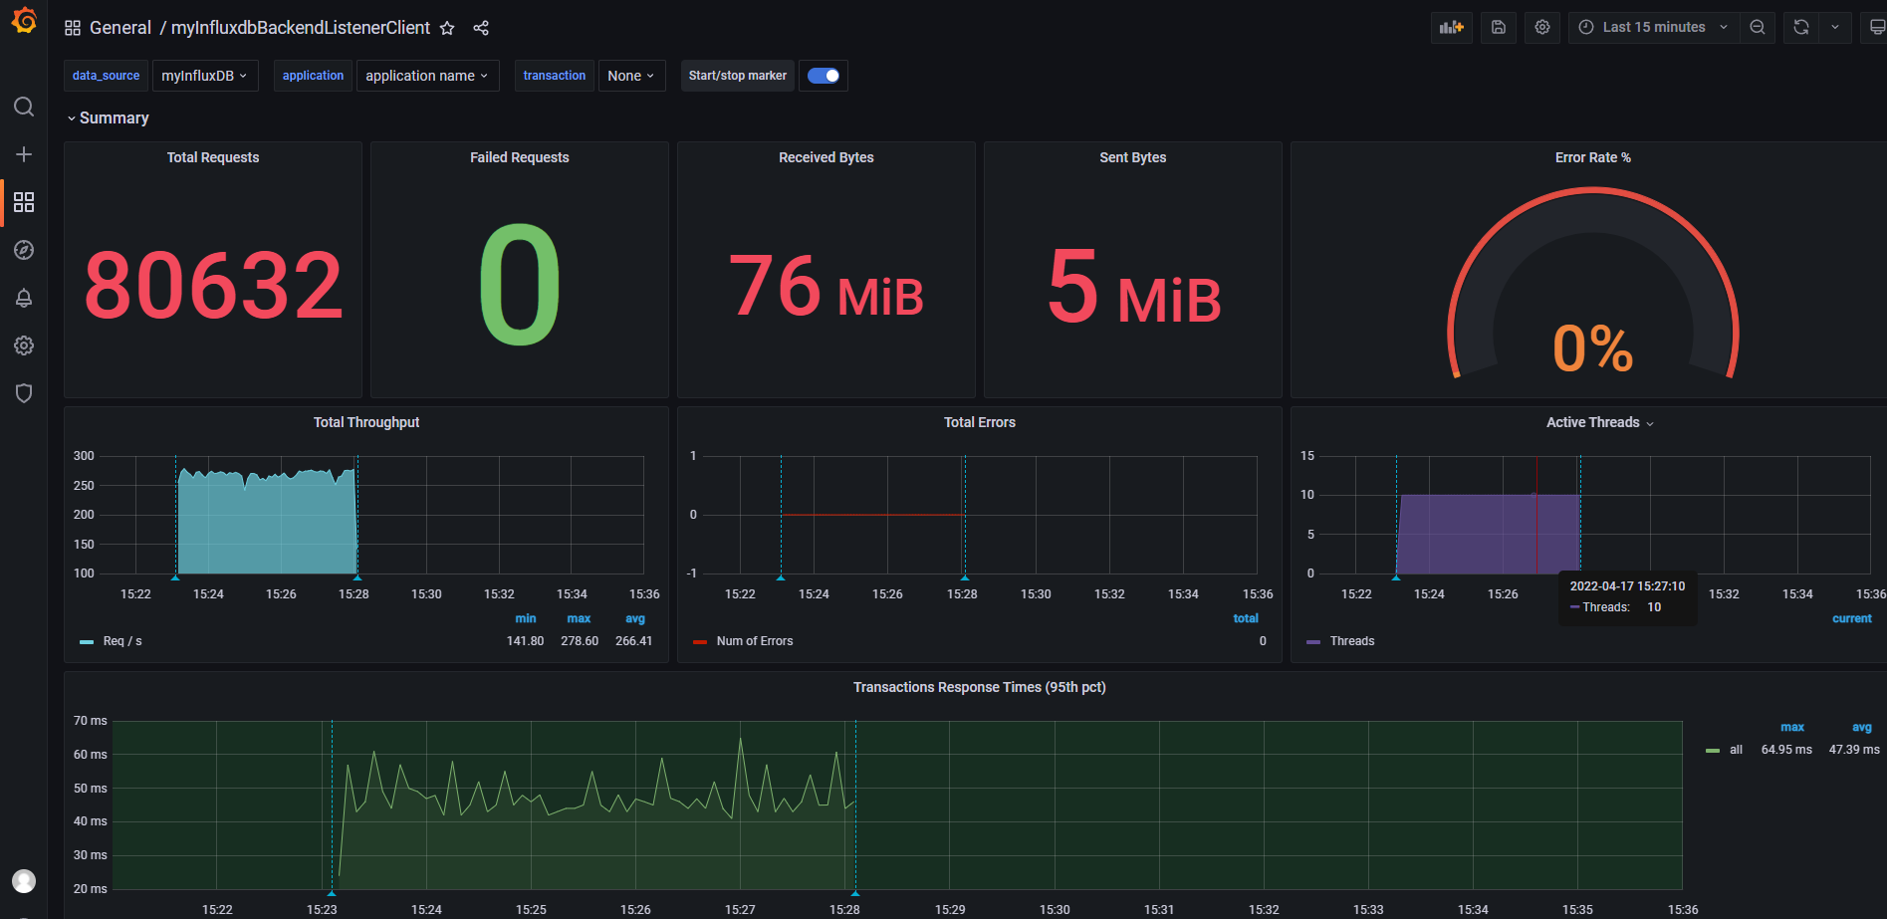Share the dashboard via share icon
The width and height of the screenshot is (1887, 919).
pos(481,28)
